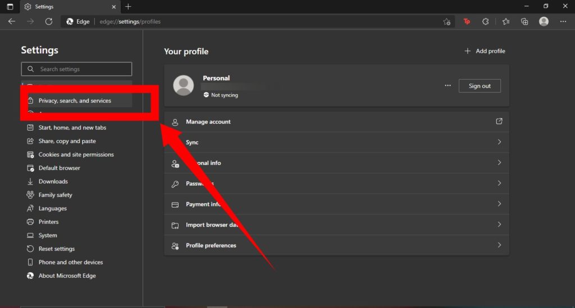Click the Profile preferences icon
This screenshot has width=575, height=308.
(175, 246)
